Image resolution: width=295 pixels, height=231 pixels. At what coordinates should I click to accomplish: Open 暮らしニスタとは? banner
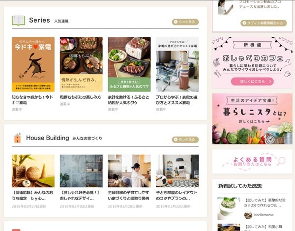tap(252, 119)
